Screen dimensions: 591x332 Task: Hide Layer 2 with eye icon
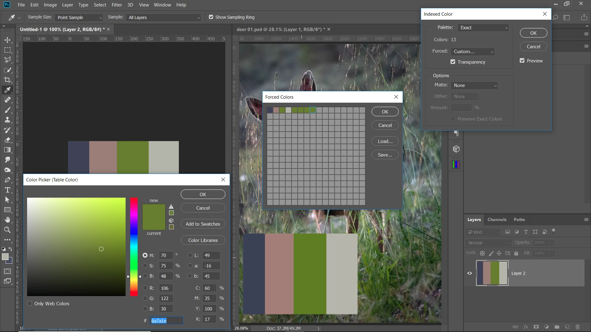(469, 273)
